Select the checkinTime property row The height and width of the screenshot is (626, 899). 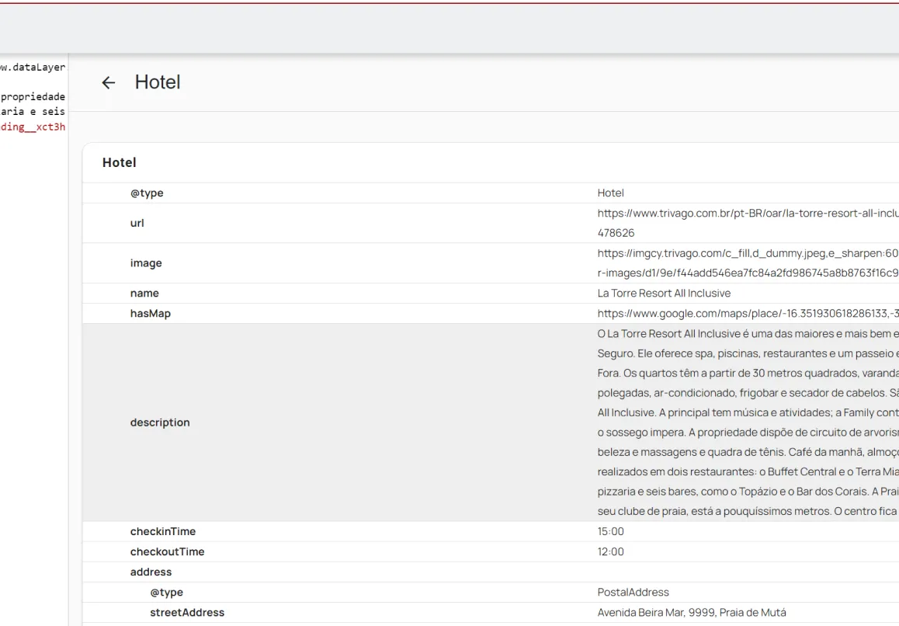(x=163, y=531)
